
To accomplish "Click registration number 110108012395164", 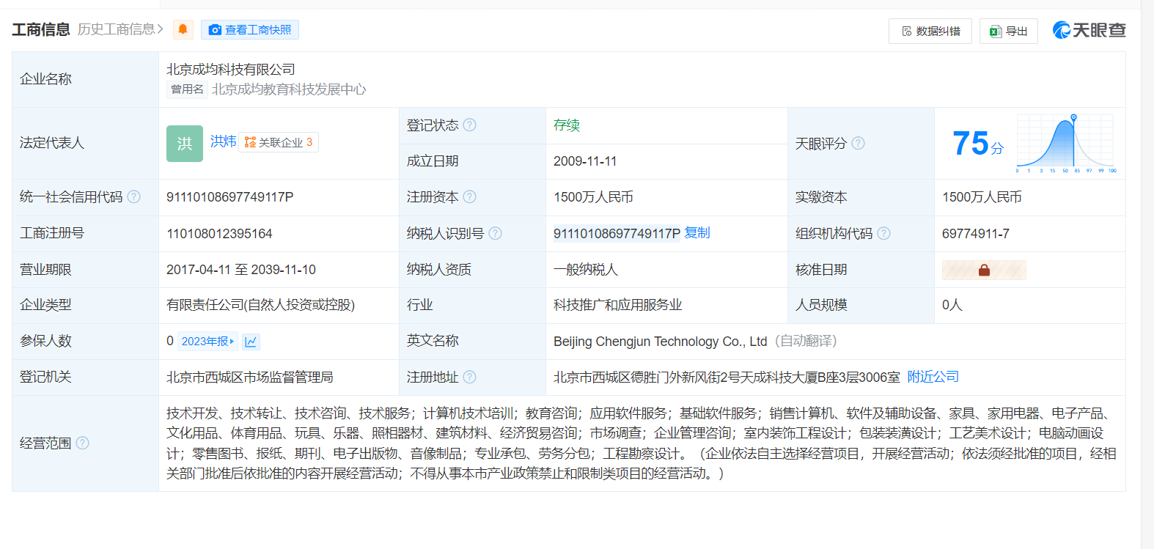I will (x=219, y=234).
